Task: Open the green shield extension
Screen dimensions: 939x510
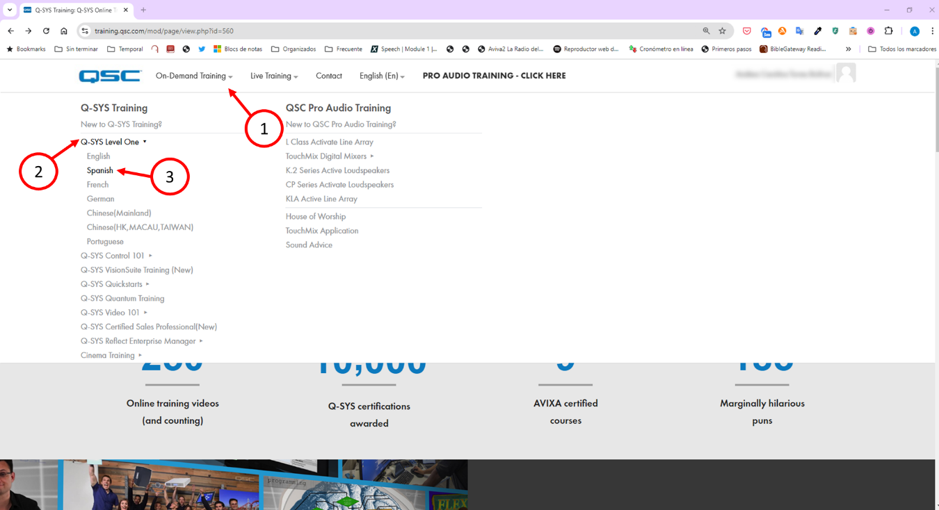Action: [x=835, y=31]
